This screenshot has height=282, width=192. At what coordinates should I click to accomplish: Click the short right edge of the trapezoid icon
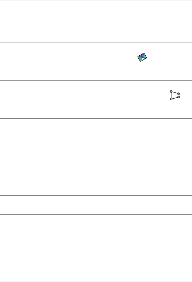pyautogui.click(x=179, y=95)
